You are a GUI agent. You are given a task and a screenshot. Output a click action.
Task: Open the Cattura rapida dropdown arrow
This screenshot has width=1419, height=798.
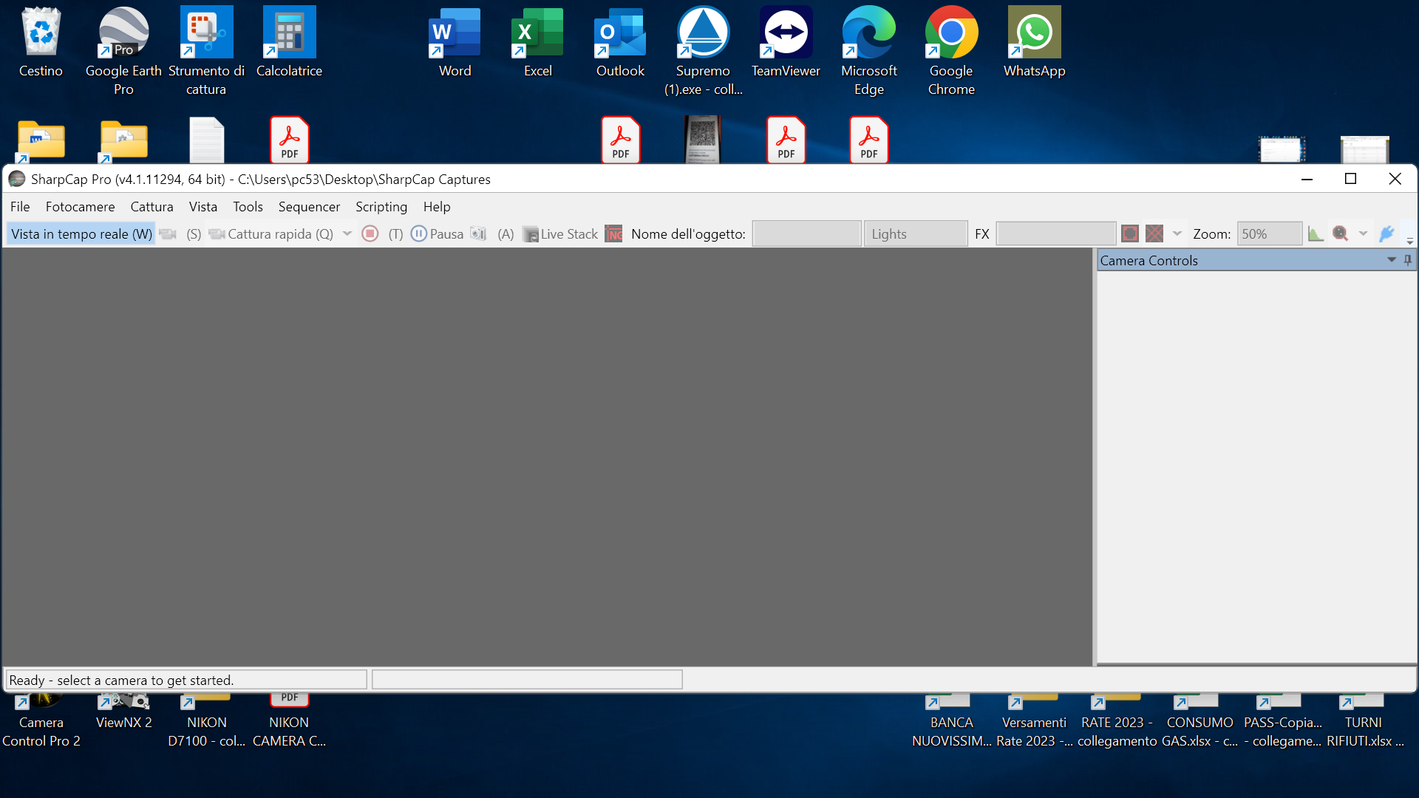[x=347, y=234]
